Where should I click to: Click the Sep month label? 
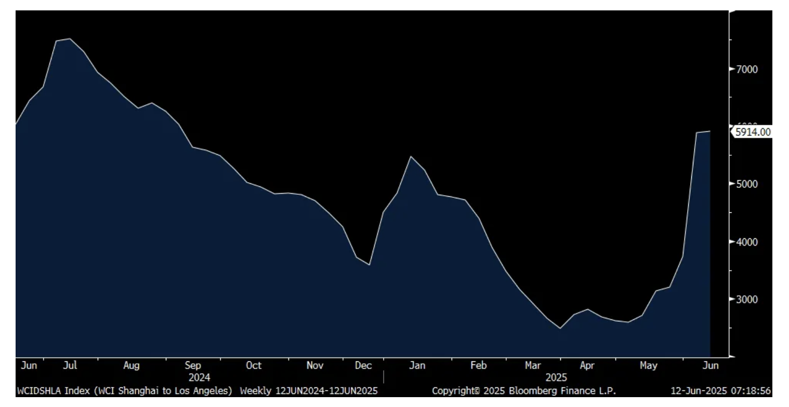(192, 365)
